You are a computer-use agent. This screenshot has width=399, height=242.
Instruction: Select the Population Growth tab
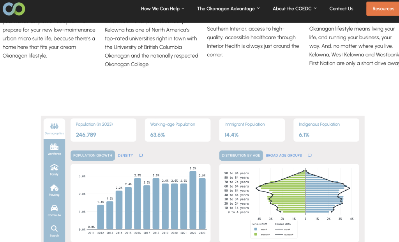[93, 155]
